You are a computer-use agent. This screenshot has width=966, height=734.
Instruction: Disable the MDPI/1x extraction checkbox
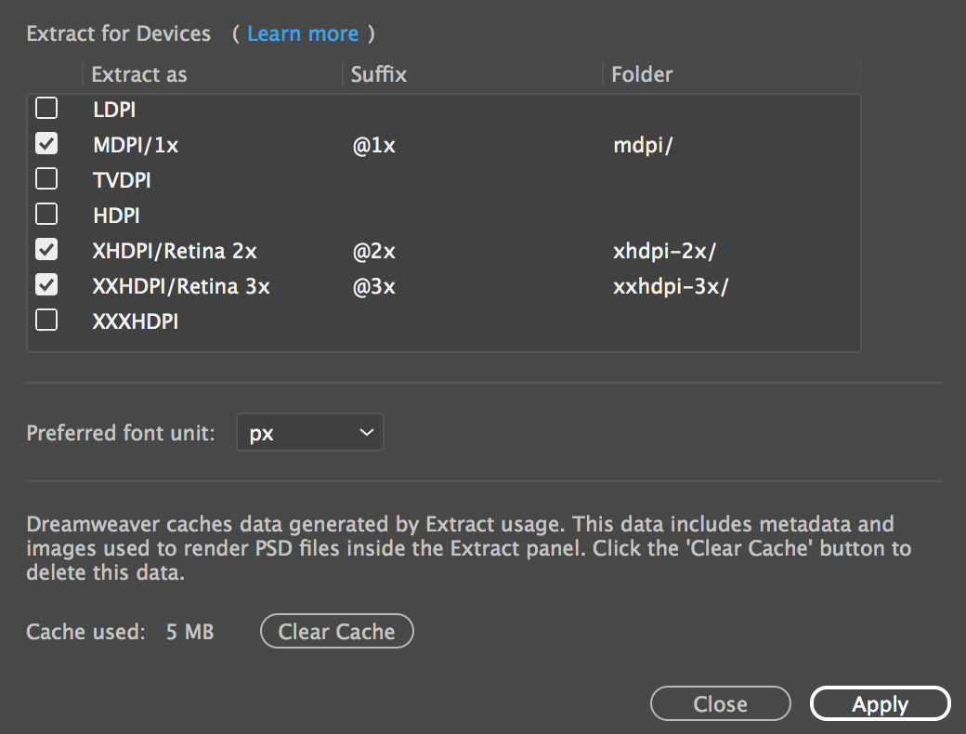[46, 143]
